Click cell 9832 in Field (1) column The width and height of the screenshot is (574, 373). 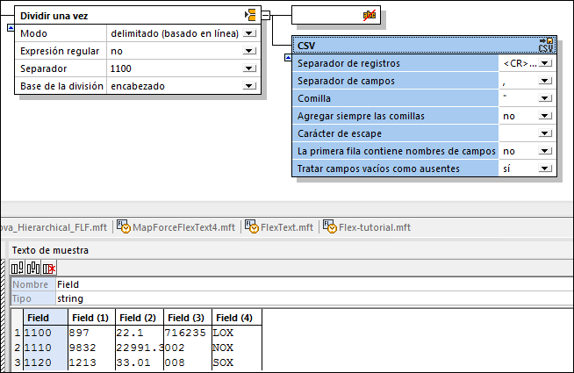click(x=91, y=348)
